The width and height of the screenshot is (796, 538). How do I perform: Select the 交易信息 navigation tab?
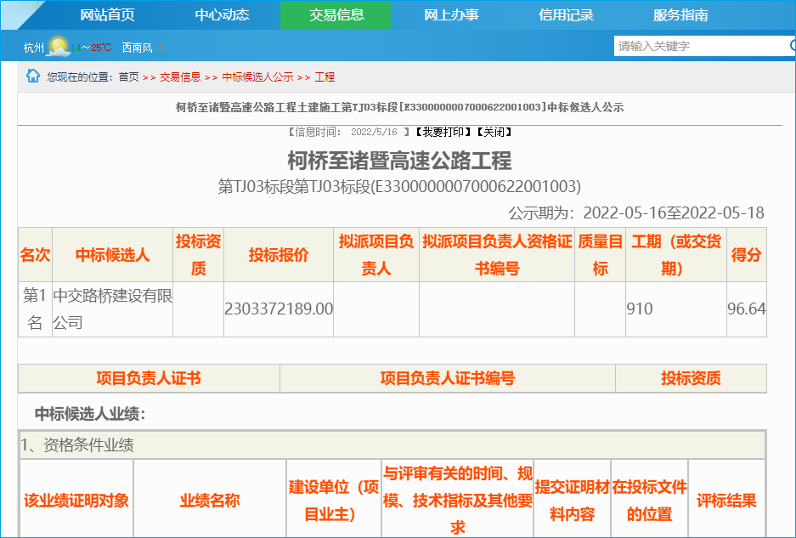[x=336, y=15]
